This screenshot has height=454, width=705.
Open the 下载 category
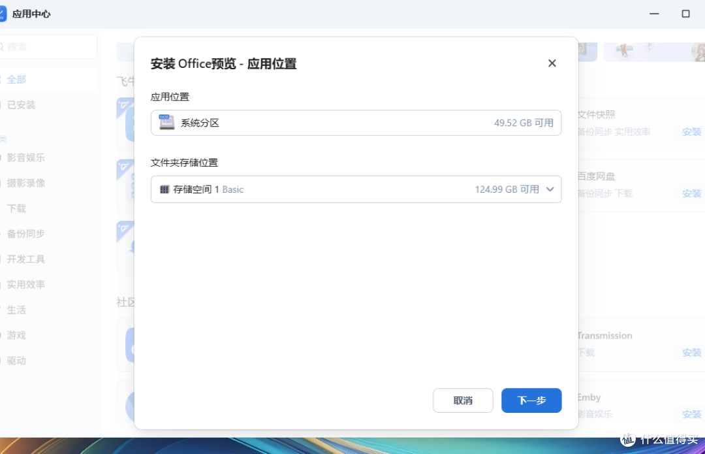point(16,208)
